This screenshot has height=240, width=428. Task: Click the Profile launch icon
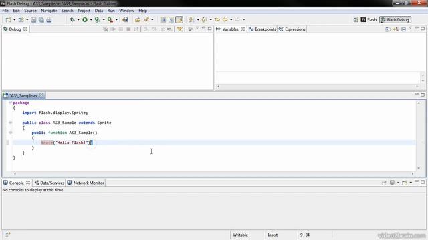98,19
